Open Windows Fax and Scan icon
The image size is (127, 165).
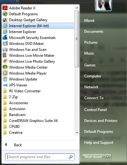(x=5, y=50)
